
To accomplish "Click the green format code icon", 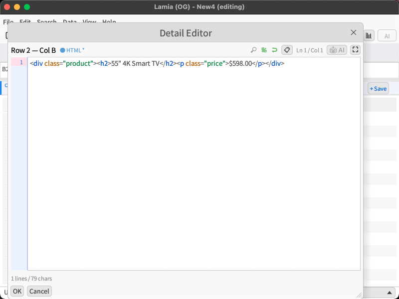I will 264,50.
